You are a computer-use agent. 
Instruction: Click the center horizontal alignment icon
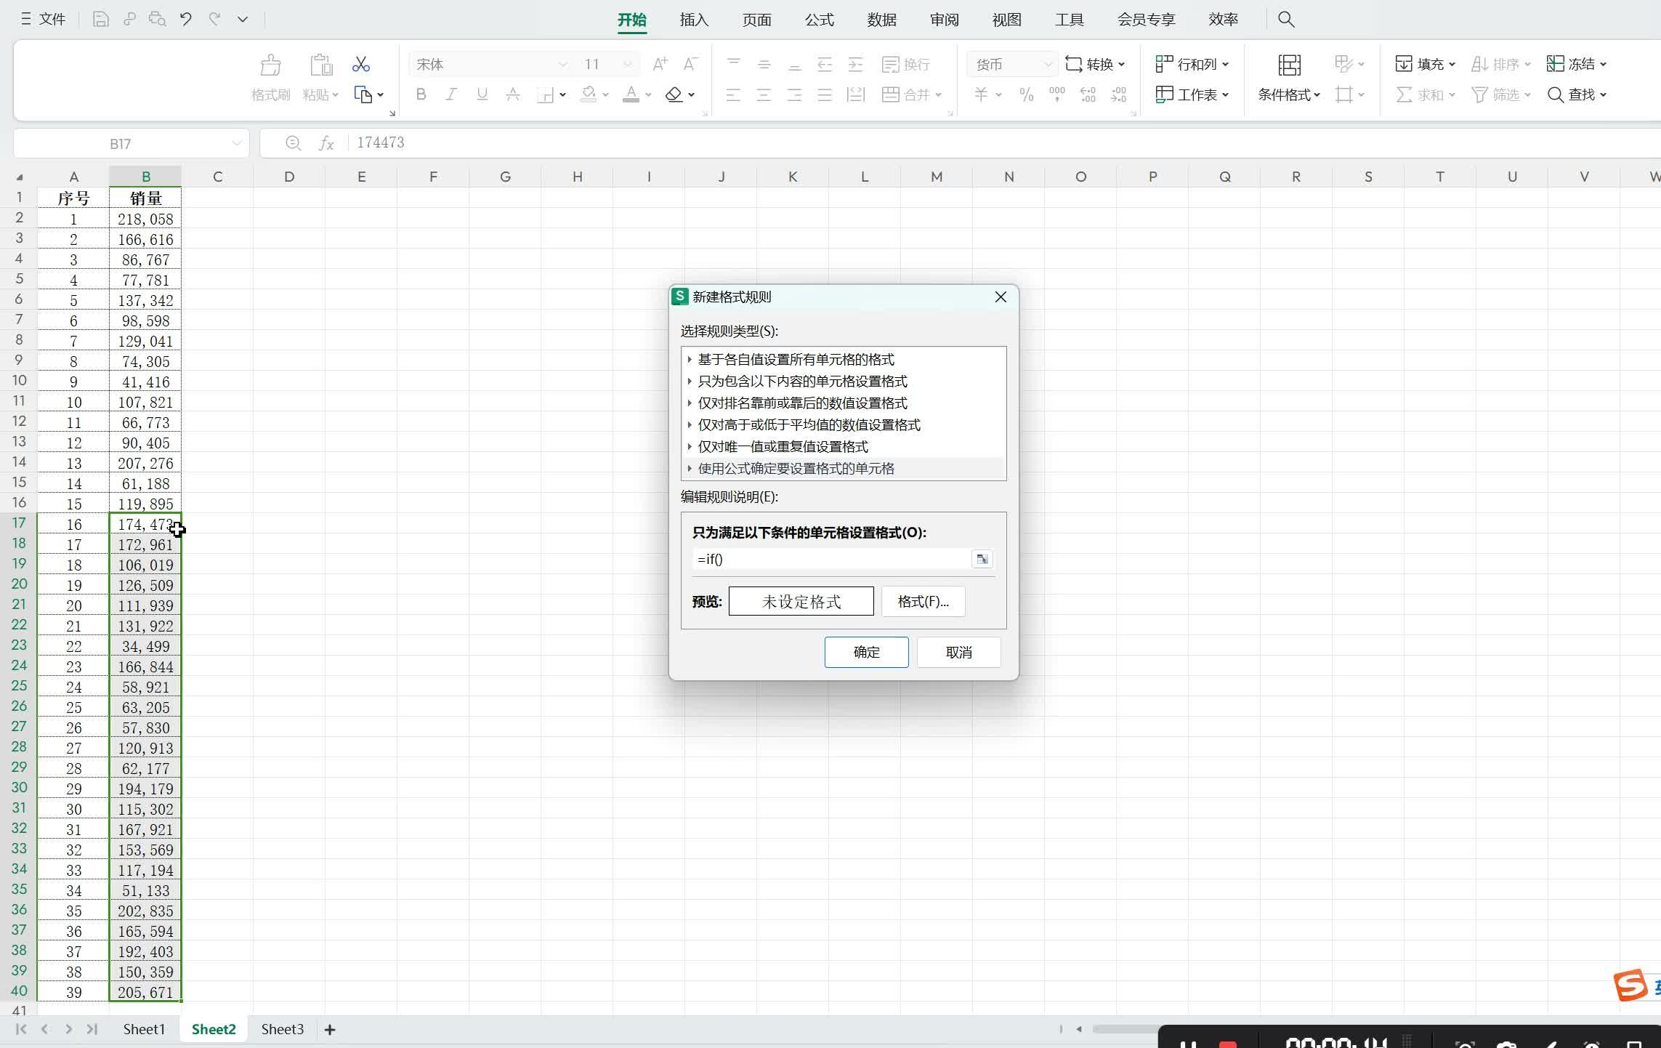pos(764,94)
